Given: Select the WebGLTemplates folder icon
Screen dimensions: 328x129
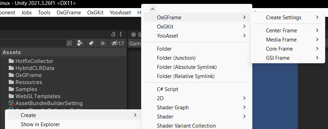Looking at the screenshot, I should click(x=11, y=96).
